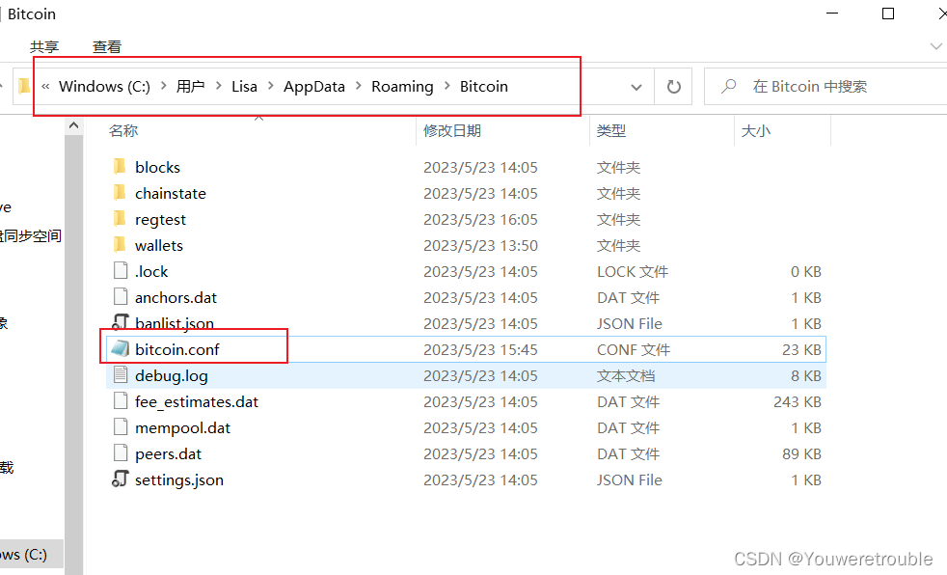Open the 查看 ribbon tab
Image resolution: width=947 pixels, height=575 pixels.
click(x=107, y=46)
